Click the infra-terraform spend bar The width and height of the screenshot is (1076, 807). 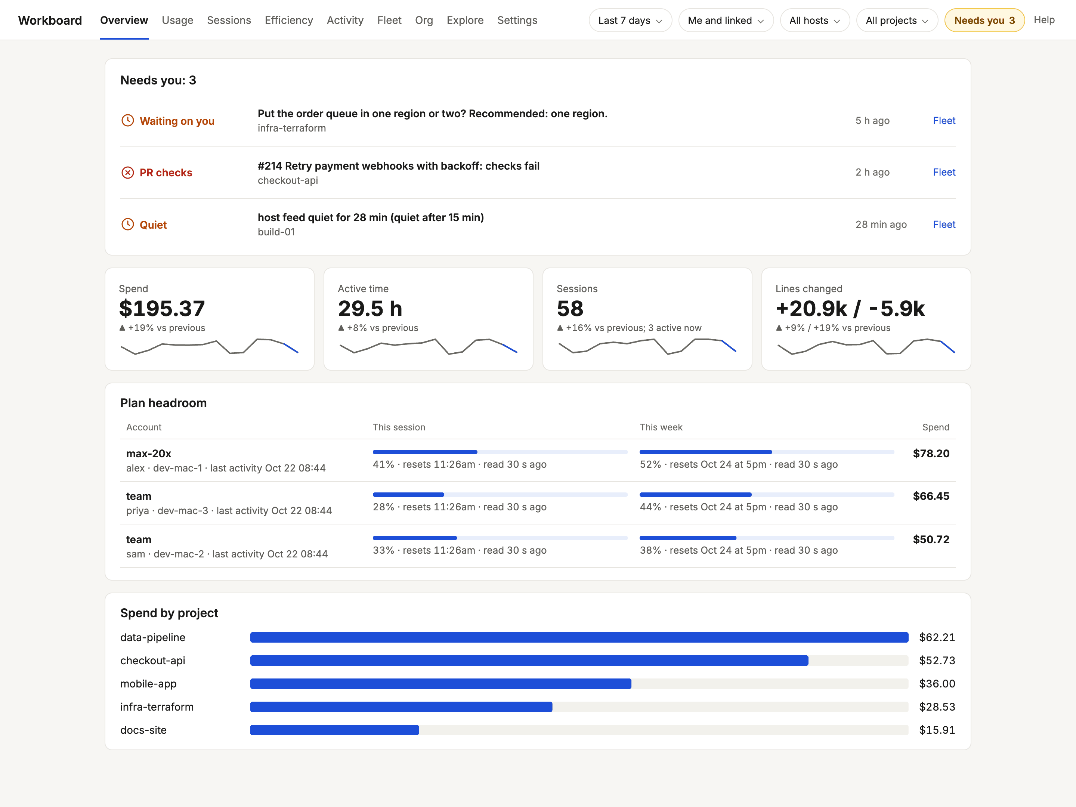(579, 707)
